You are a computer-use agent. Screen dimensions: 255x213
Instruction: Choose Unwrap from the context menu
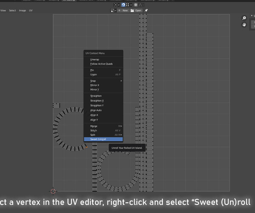point(103,60)
